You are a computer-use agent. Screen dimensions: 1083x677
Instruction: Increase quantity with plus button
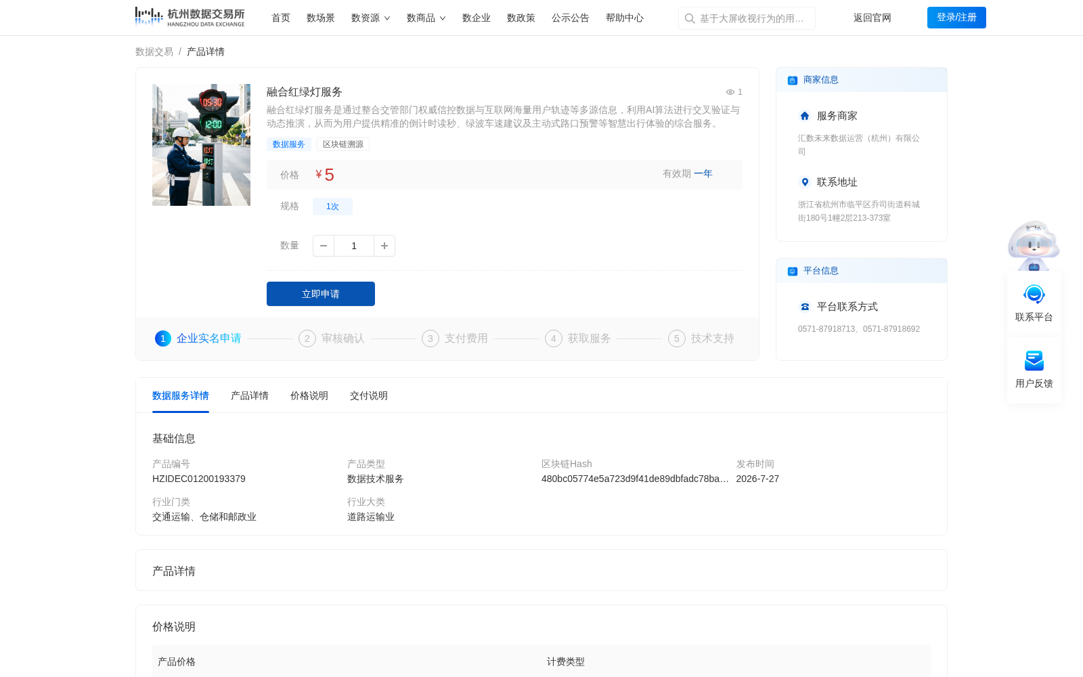pyautogui.click(x=384, y=246)
